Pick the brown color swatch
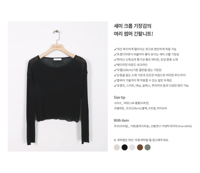 140,147
